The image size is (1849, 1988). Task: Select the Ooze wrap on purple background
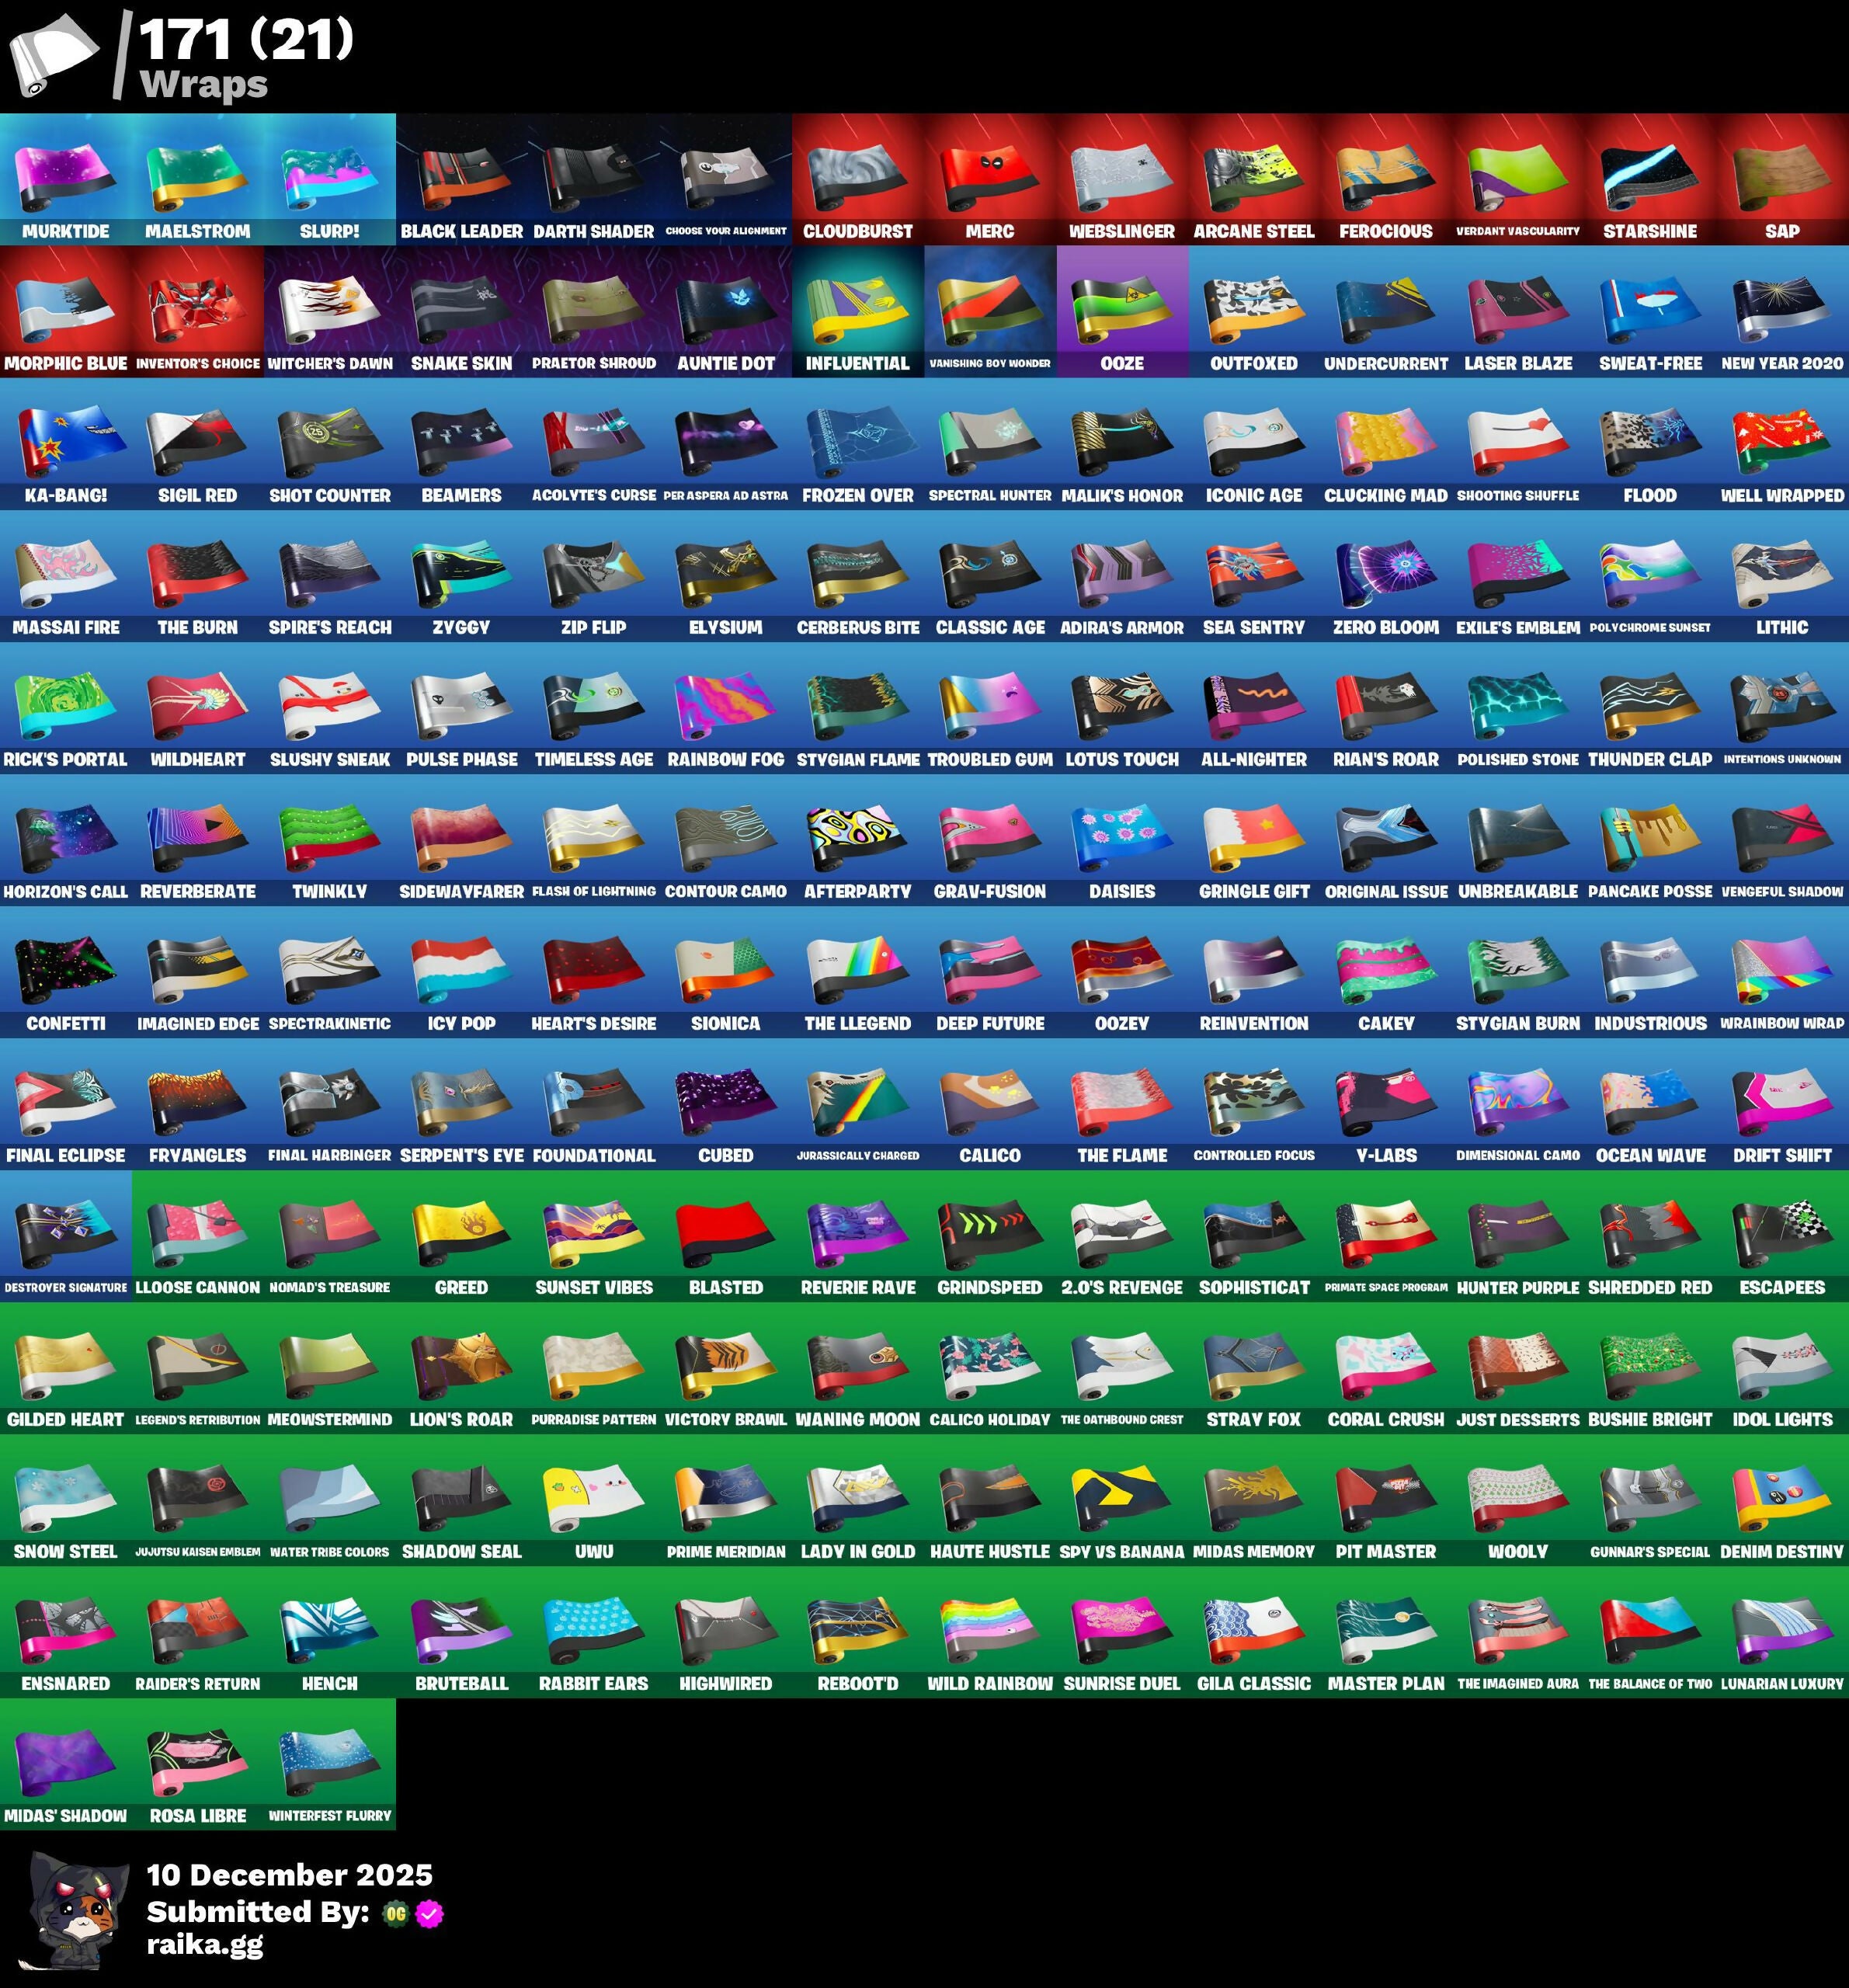[1121, 310]
